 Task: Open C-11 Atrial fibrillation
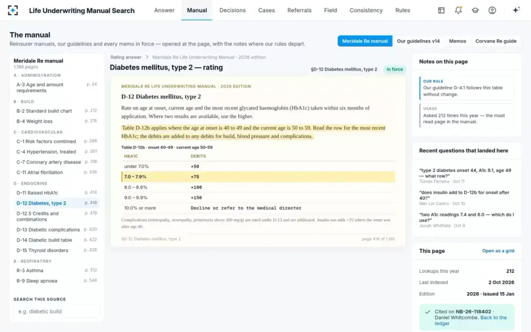[57, 172]
